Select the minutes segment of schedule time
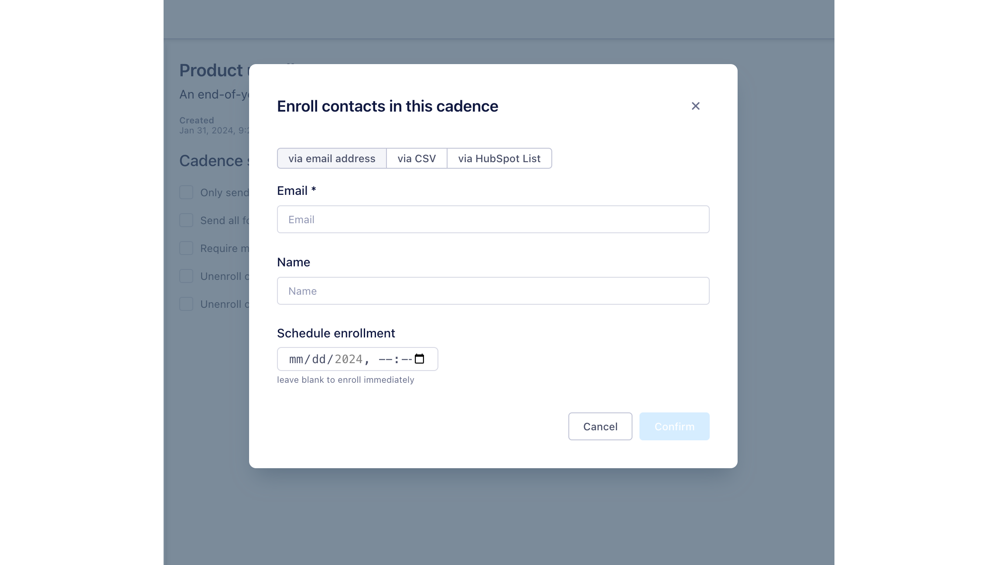 [407, 359]
